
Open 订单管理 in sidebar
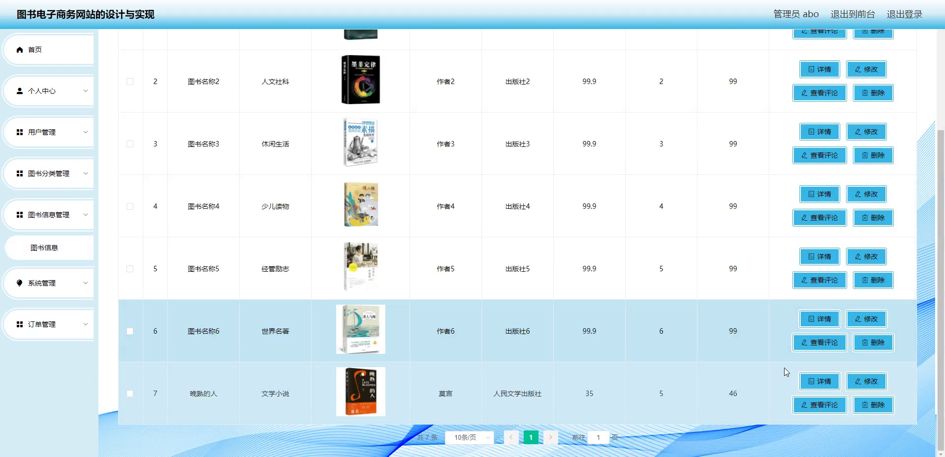click(48, 324)
